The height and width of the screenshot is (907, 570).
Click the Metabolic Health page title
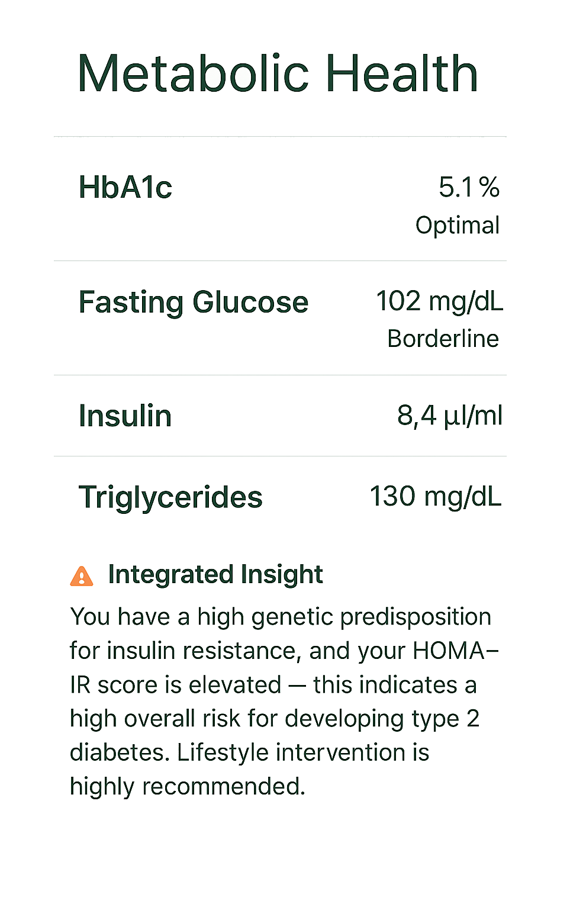[x=277, y=74]
